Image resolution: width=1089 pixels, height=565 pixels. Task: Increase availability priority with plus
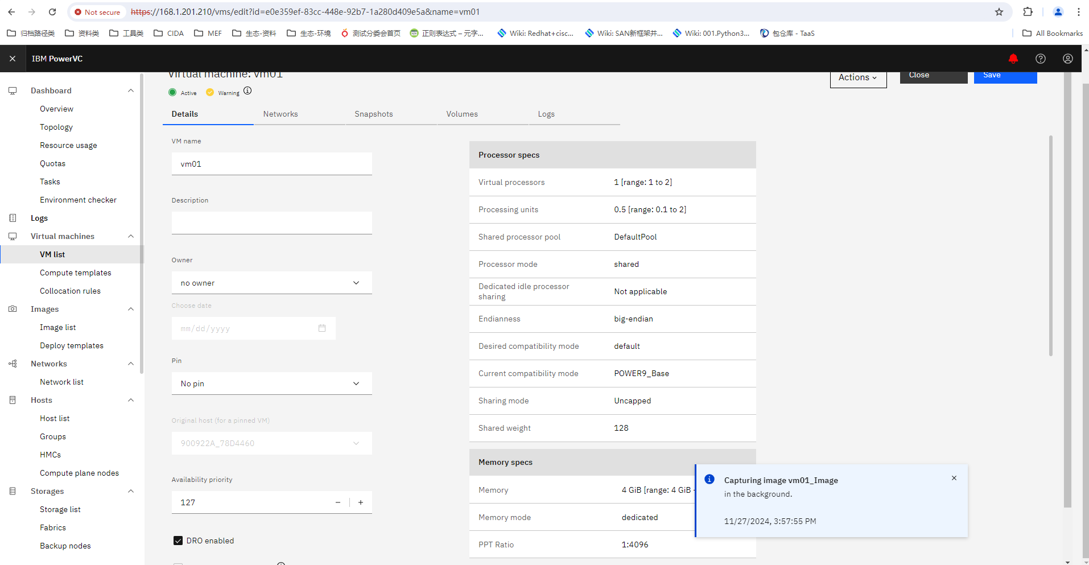(361, 502)
